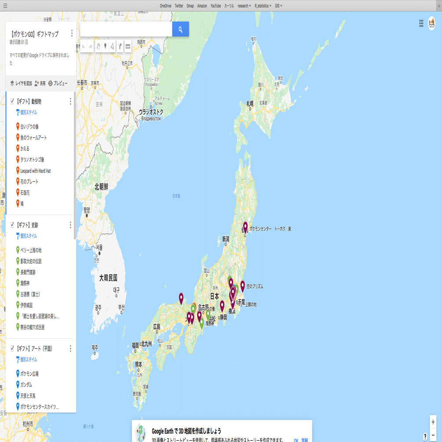Click orange pin icon beside 白いゾウの像

point(18,126)
